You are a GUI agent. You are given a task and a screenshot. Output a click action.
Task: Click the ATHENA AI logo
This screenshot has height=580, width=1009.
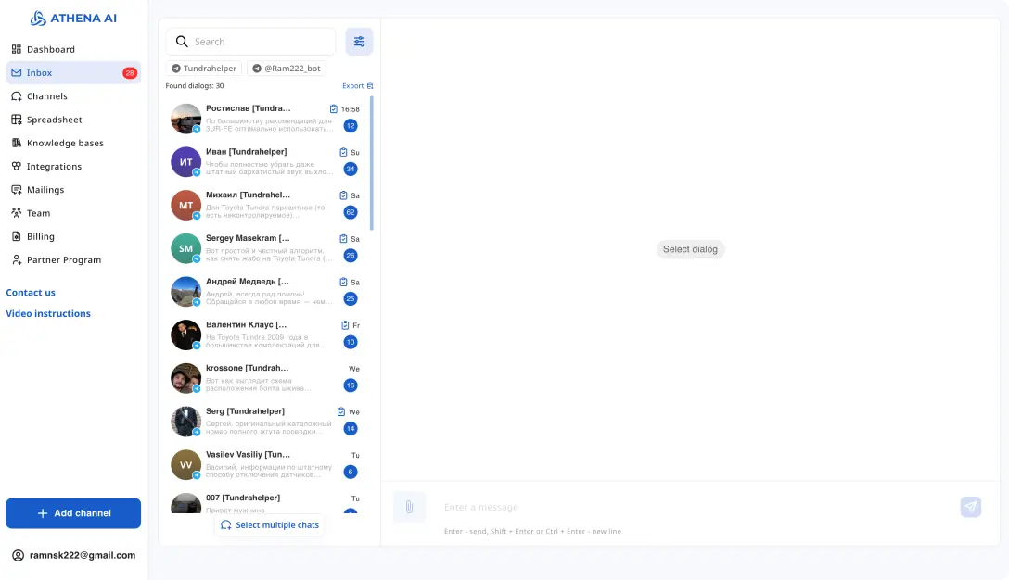(x=73, y=19)
